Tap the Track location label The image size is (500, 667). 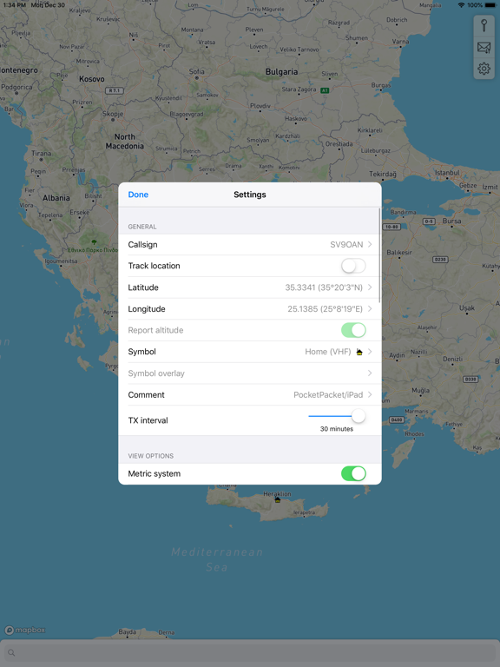coord(154,266)
